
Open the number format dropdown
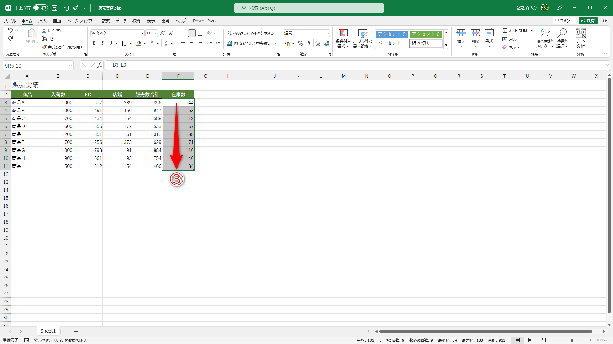coord(328,33)
